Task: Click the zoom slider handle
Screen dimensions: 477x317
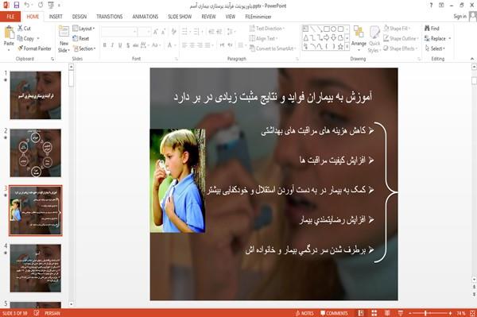Action: 425,313
